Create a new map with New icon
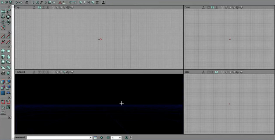Screen dimensions: 275x140 pyautogui.click(x=2, y=2)
